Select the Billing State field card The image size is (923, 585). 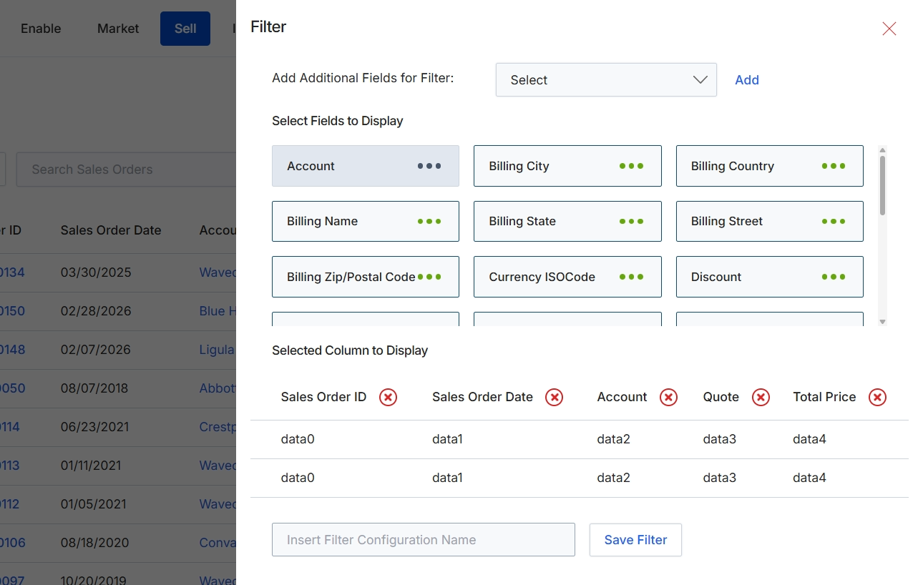pos(567,222)
